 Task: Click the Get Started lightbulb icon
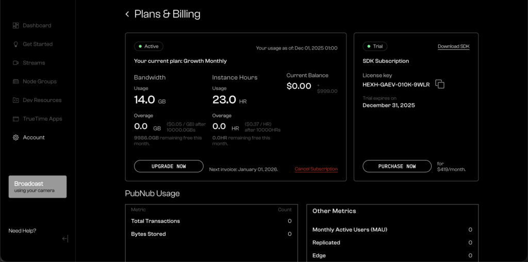15,44
